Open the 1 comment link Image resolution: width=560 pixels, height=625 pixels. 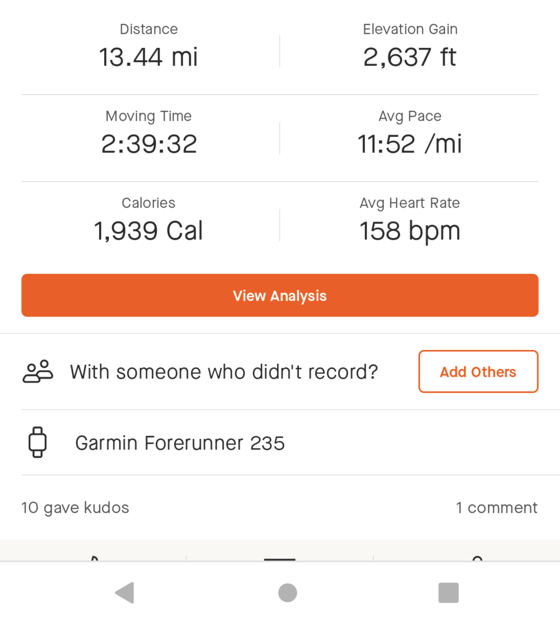point(497,507)
